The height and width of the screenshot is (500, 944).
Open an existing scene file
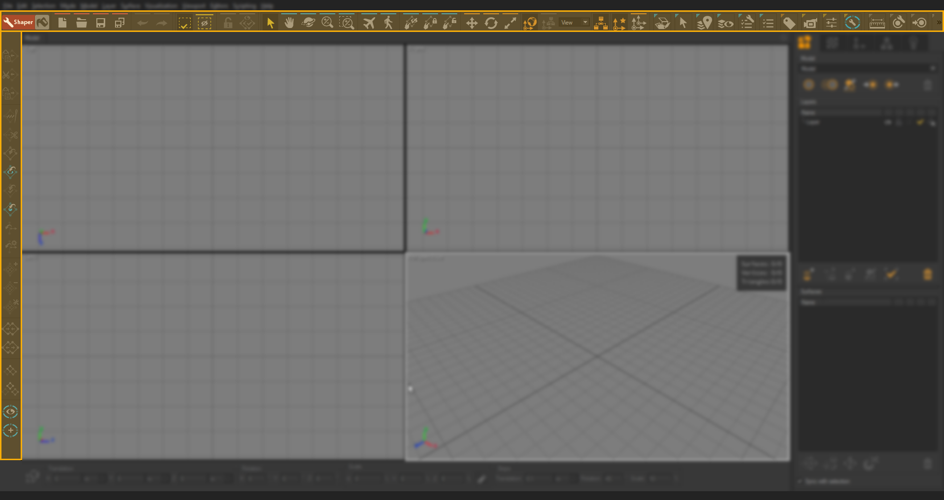[81, 22]
